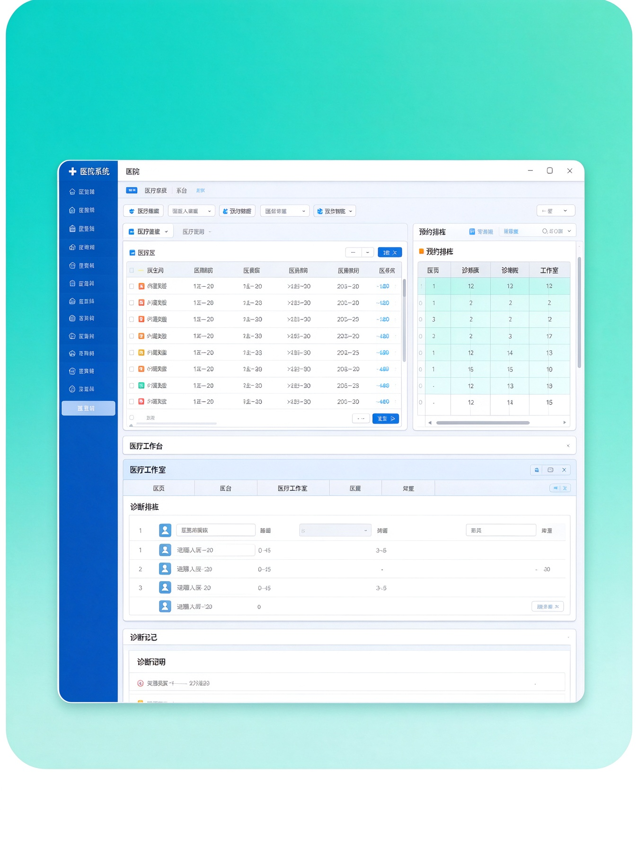Open the 医疗工作室 tab in the tab strip
This screenshot has width=636, height=848.
pos(293,488)
